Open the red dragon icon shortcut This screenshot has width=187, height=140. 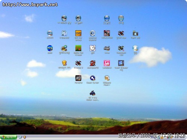[93, 63]
